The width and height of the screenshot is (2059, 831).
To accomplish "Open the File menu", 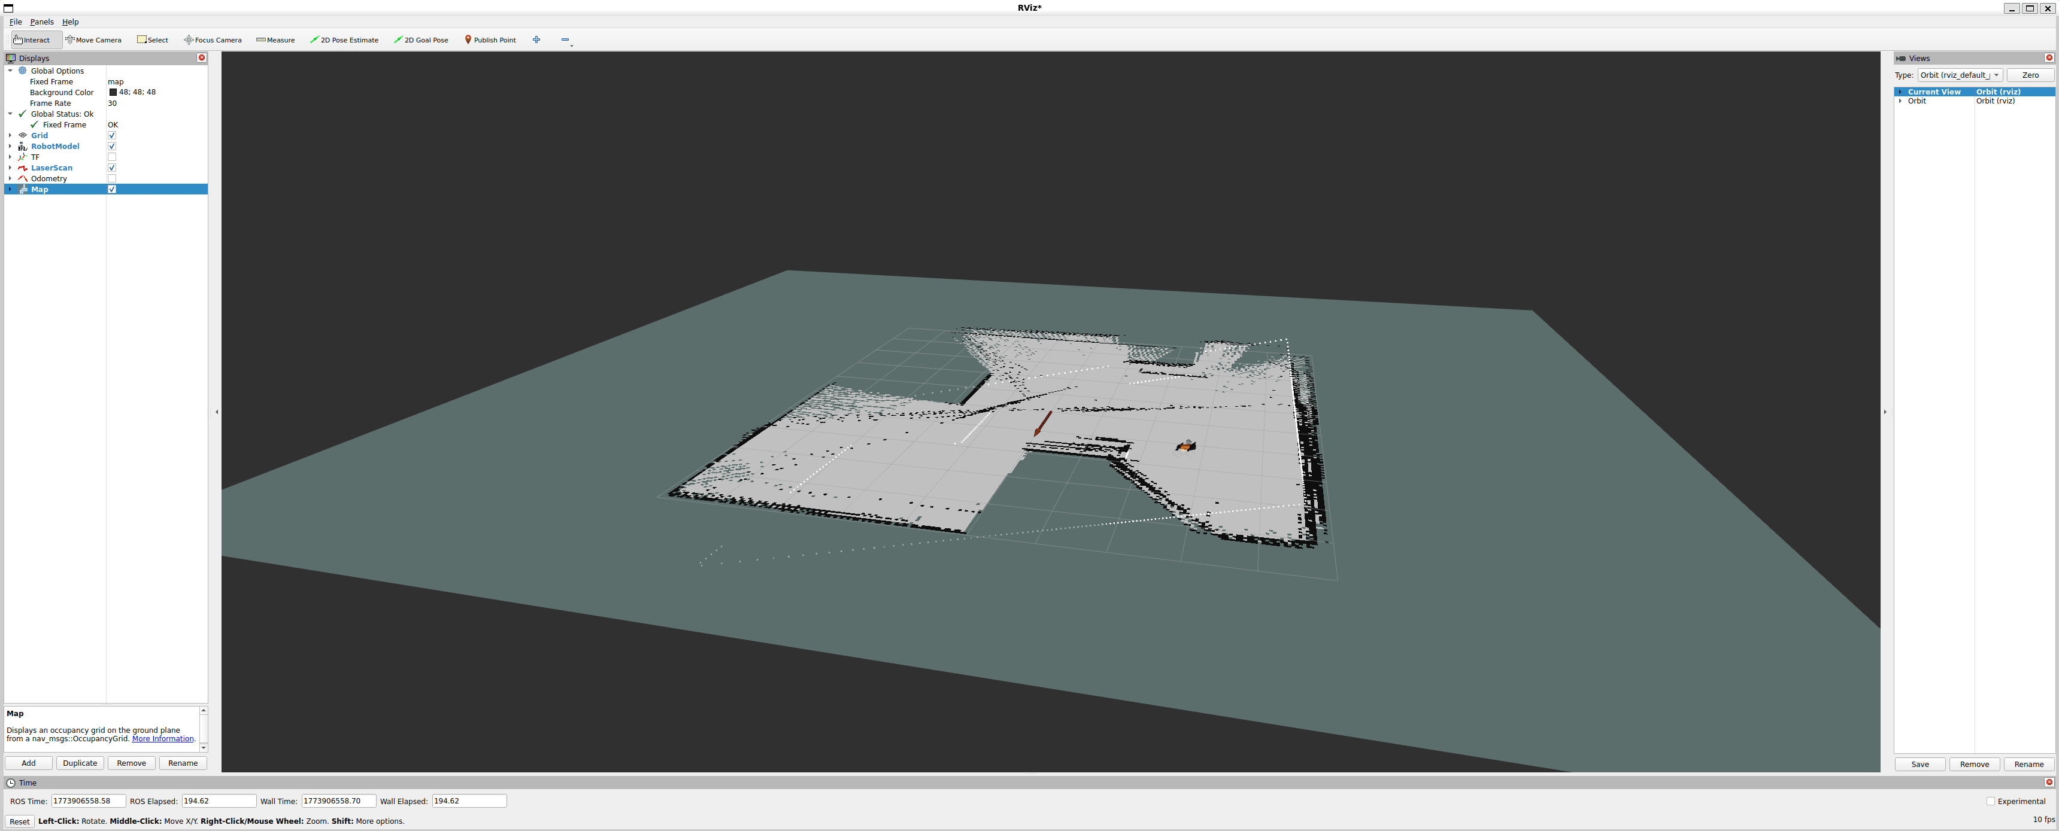I will point(15,22).
